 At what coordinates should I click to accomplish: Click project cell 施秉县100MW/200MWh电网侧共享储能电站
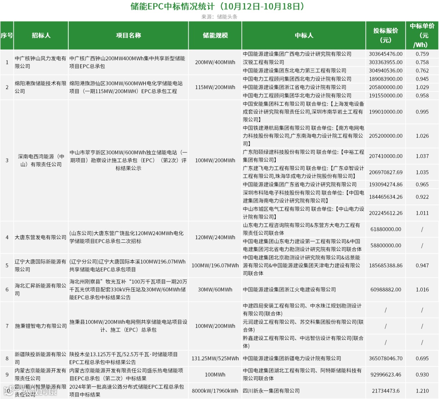click(x=128, y=326)
